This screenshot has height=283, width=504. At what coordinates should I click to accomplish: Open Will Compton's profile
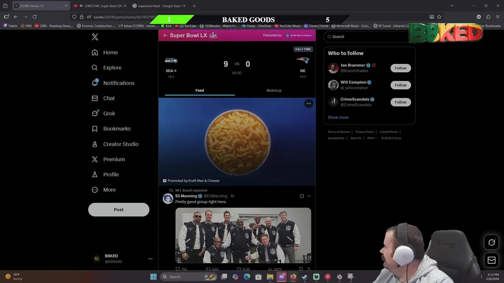(x=353, y=82)
